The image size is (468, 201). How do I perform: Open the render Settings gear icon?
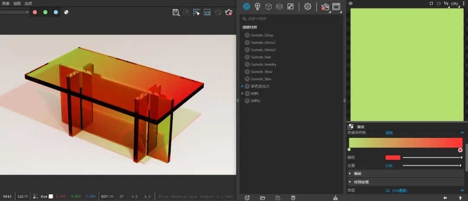coord(307,6)
